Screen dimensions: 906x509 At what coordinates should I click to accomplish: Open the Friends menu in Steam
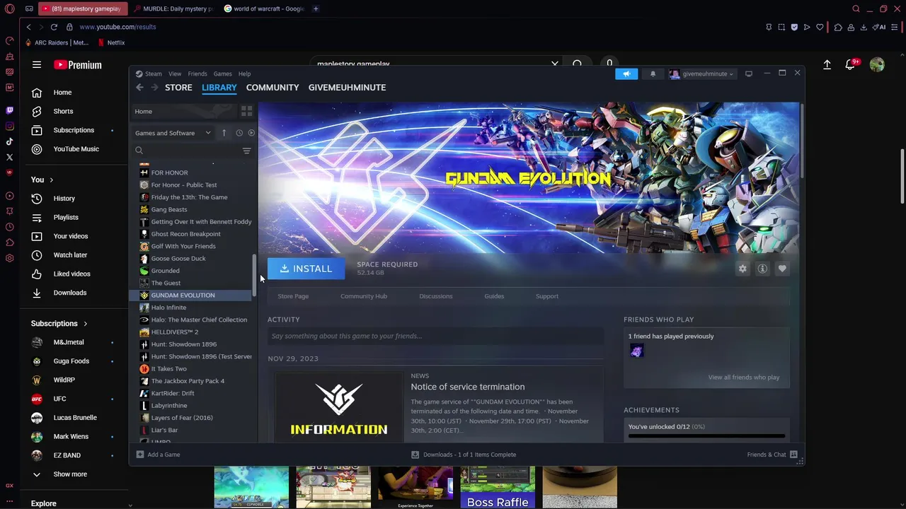pyautogui.click(x=197, y=74)
